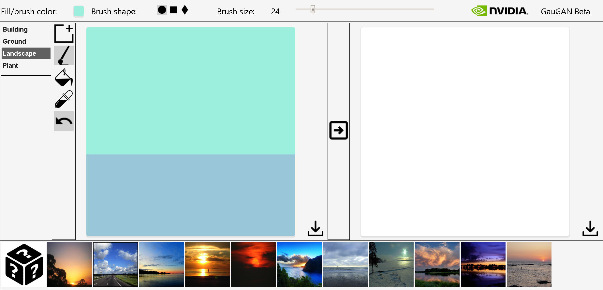Switch to the Ground category
This screenshot has width=603, height=290.
pyautogui.click(x=14, y=41)
